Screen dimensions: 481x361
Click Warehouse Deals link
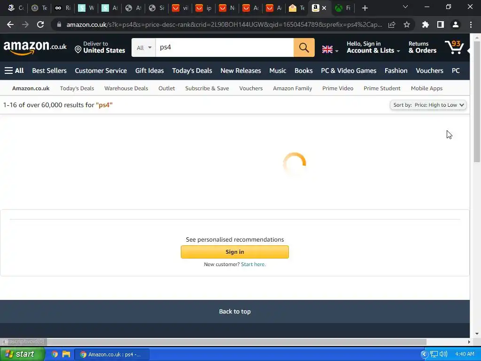tap(126, 88)
